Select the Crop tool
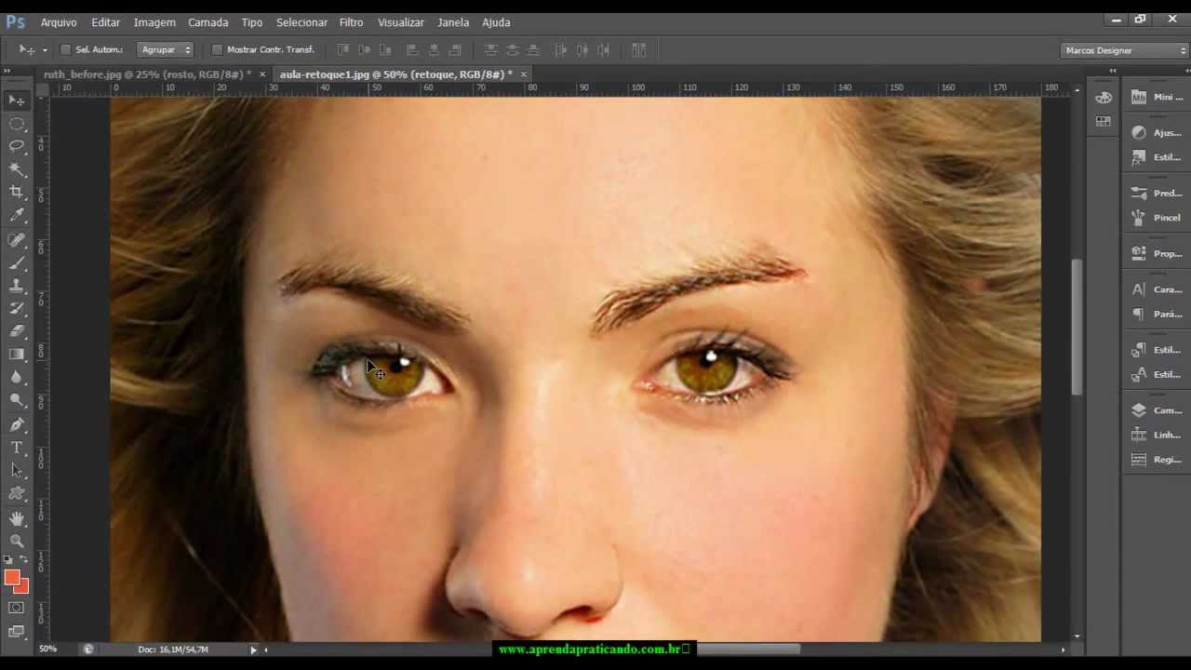The image size is (1191, 670). point(17,192)
